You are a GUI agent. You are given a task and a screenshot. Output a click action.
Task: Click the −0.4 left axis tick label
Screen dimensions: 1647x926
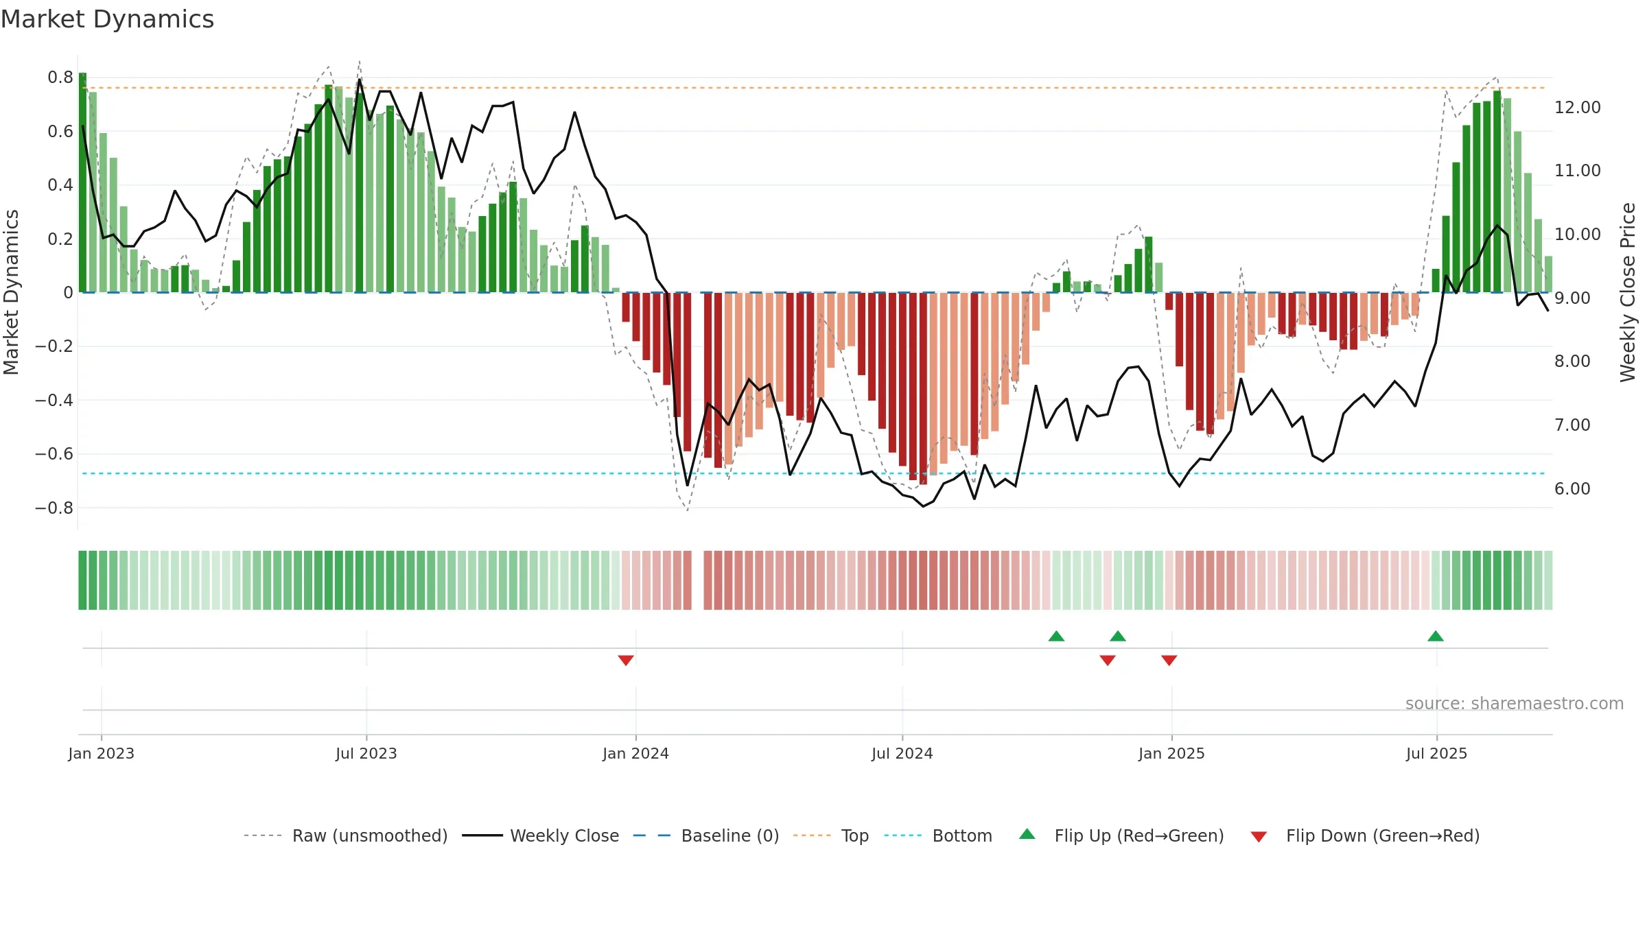click(x=54, y=400)
